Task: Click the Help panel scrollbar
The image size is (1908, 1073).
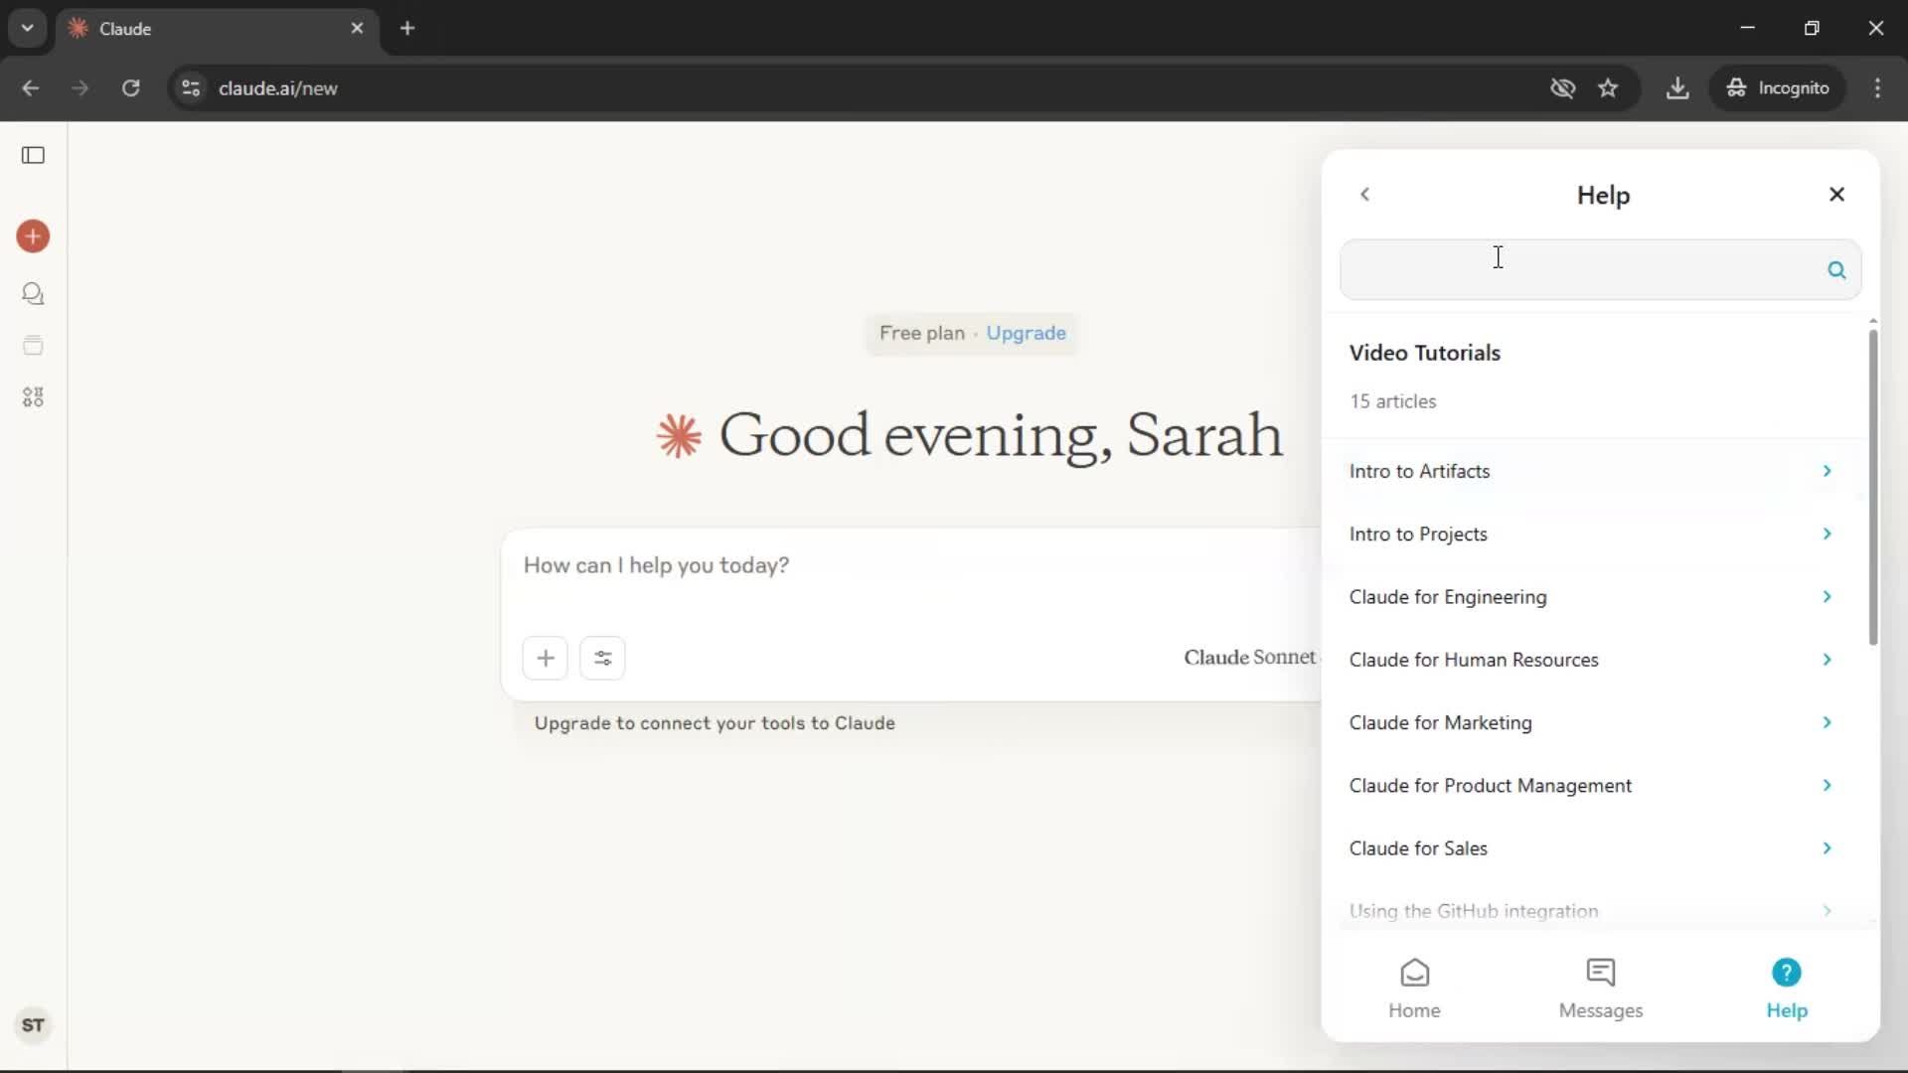Action: (x=1873, y=487)
